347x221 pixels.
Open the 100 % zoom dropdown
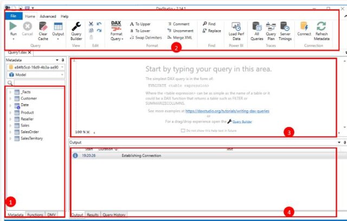click(x=88, y=132)
